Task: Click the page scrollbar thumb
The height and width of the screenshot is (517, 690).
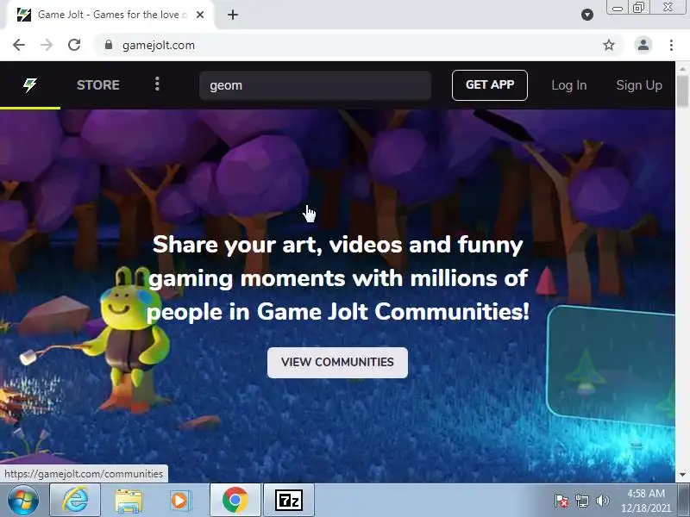Action: [x=682, y=91]
